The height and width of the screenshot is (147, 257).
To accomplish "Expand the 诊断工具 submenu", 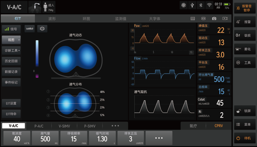I will 11,50.
